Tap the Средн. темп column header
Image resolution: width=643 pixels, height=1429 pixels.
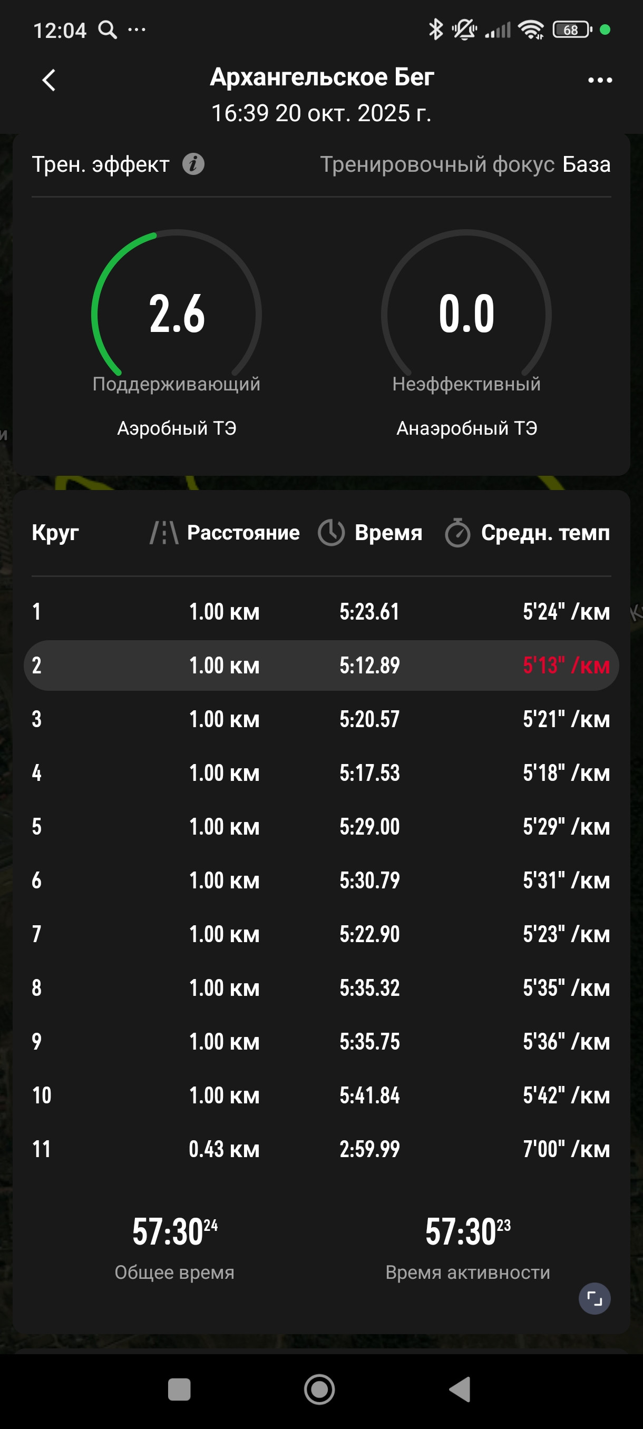coord(545,533)
